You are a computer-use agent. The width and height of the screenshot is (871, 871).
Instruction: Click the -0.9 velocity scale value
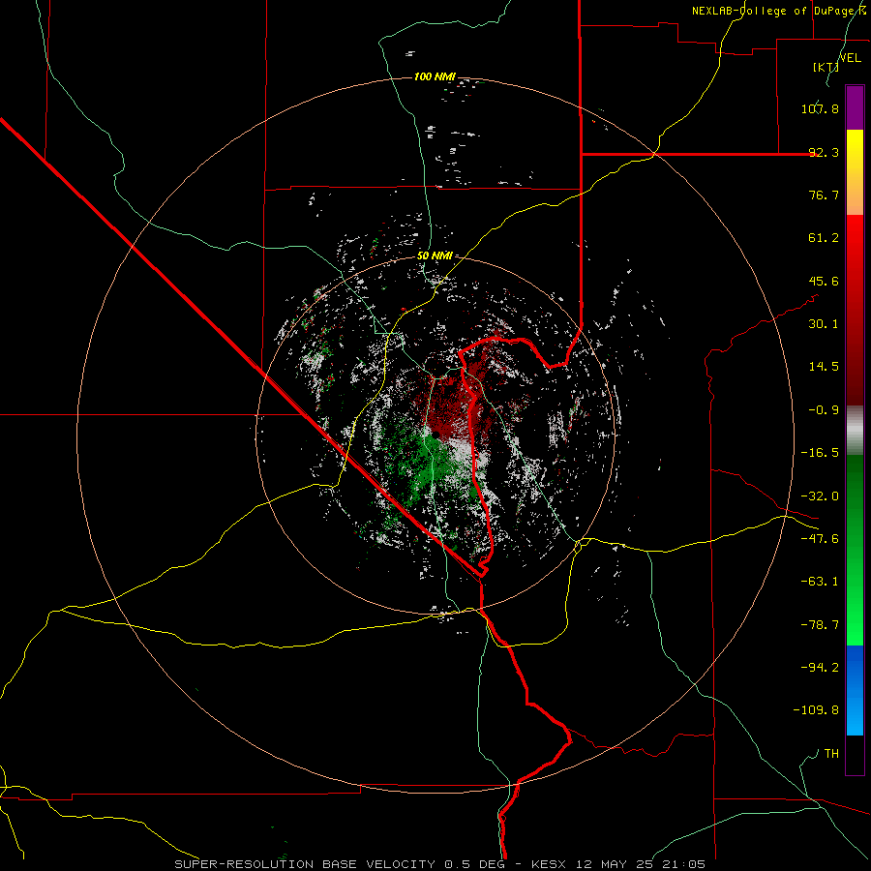tap(824, 410)
